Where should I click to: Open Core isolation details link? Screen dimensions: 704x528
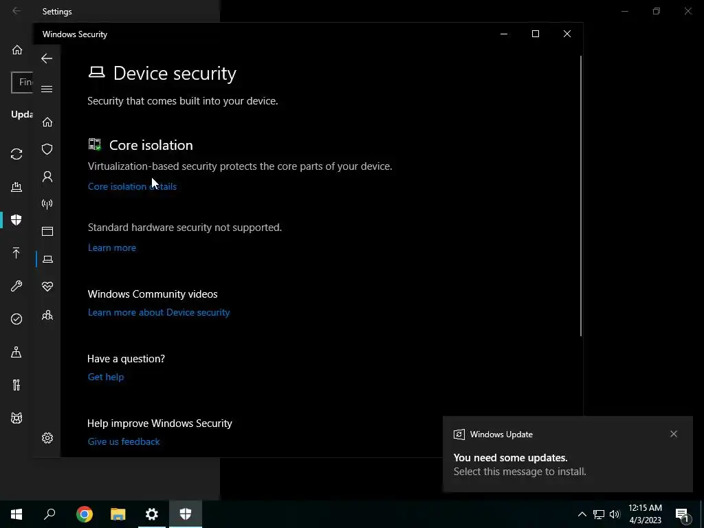point(133,186)
